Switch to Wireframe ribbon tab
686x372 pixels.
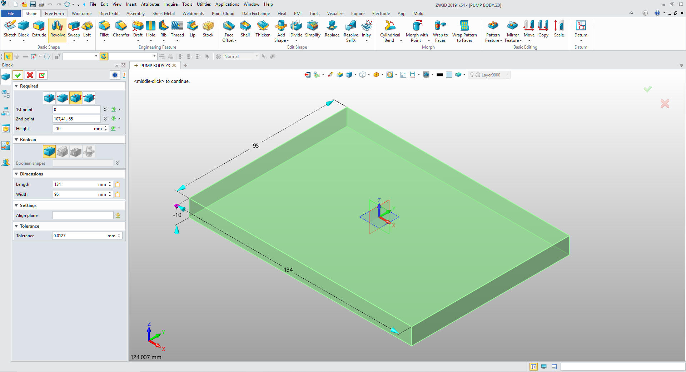pyautogui.click(x=81, y=13)
